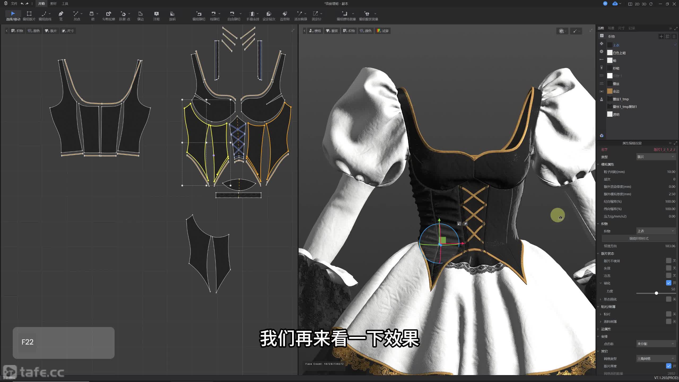Select the 造型刷 brush tool
This screenshot has width=679, height=382.
[x=285, y=16]
